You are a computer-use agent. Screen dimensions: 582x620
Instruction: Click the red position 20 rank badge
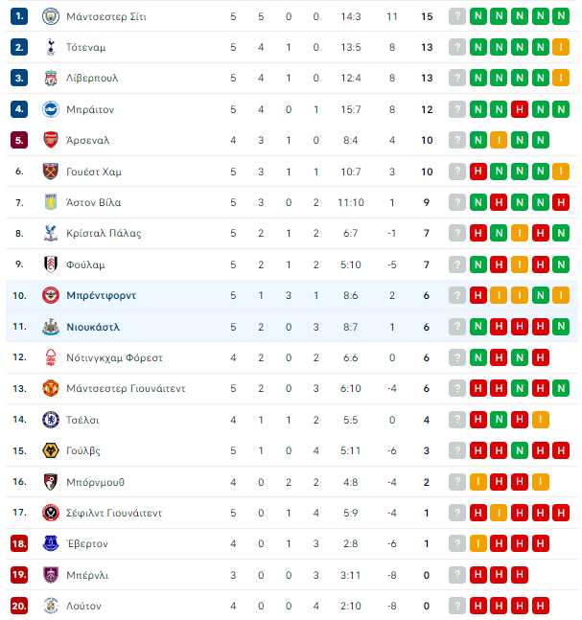tap(19, 606)
